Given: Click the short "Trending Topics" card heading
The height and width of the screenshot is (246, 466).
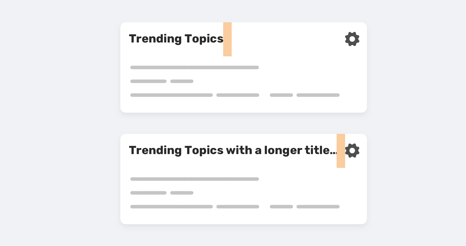Looking at the screenshot, I should 176,39.
